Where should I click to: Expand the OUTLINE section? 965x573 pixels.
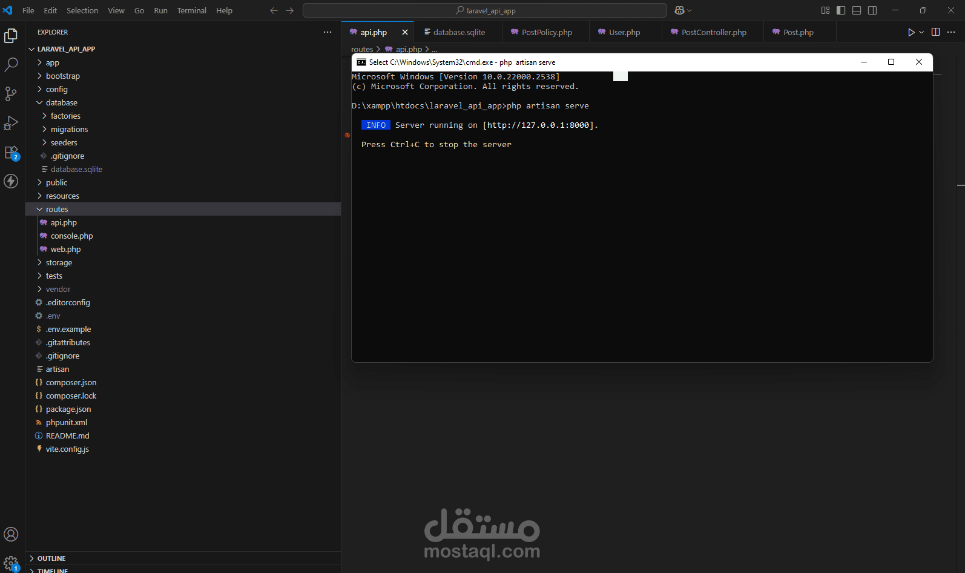[x=51, y=558]
